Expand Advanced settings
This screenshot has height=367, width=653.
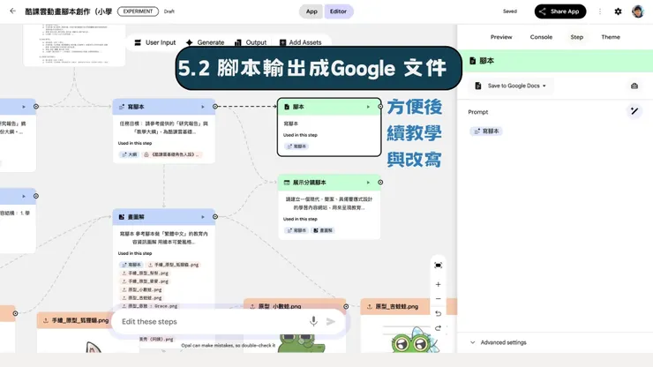point(499,342)
